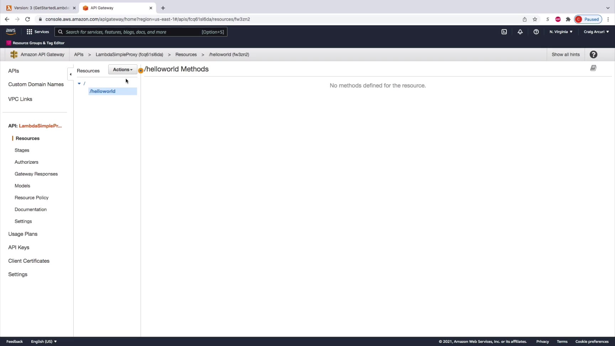The width and height of the screenshot is (615, 346).
Task: Switch to the API Gateway tab
Action: [x=117, y=8]
